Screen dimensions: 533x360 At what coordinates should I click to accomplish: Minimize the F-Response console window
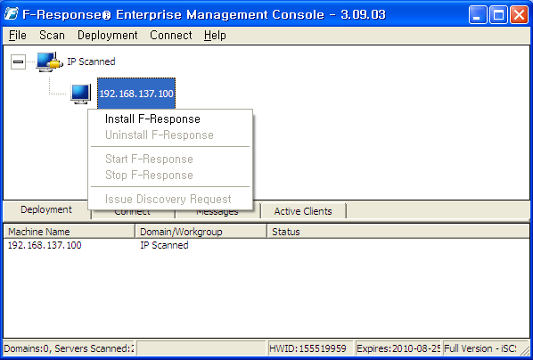pos(478,15)
